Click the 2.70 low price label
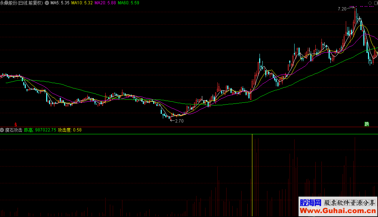The width and height of the screenshot is (378, 217). point(179,121)
